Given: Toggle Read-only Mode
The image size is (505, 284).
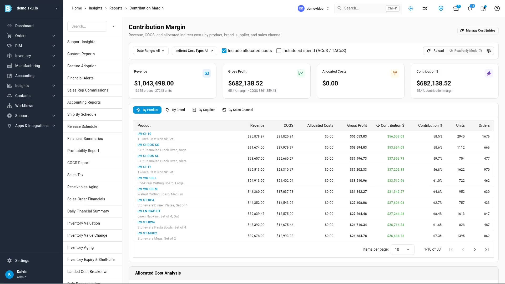Looking at the screenshot, I should [466, 51].
